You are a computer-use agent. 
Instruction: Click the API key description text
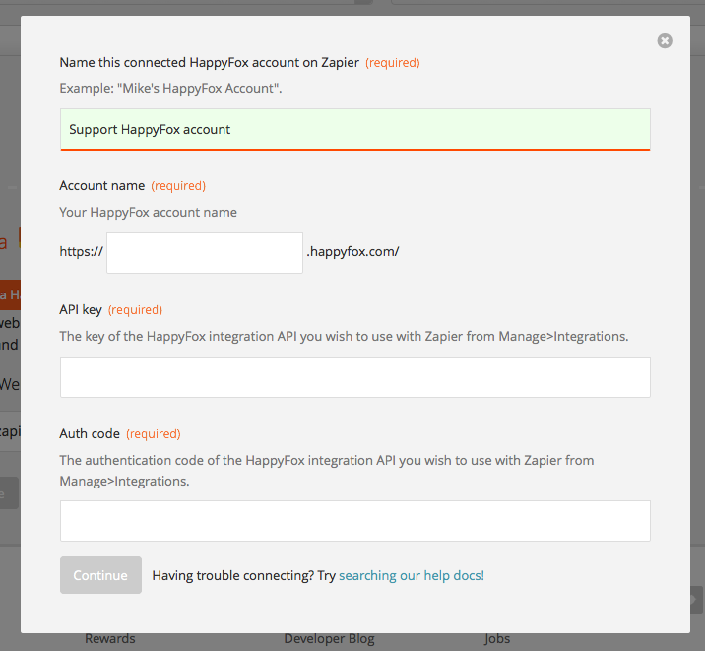tap(344, 336)
